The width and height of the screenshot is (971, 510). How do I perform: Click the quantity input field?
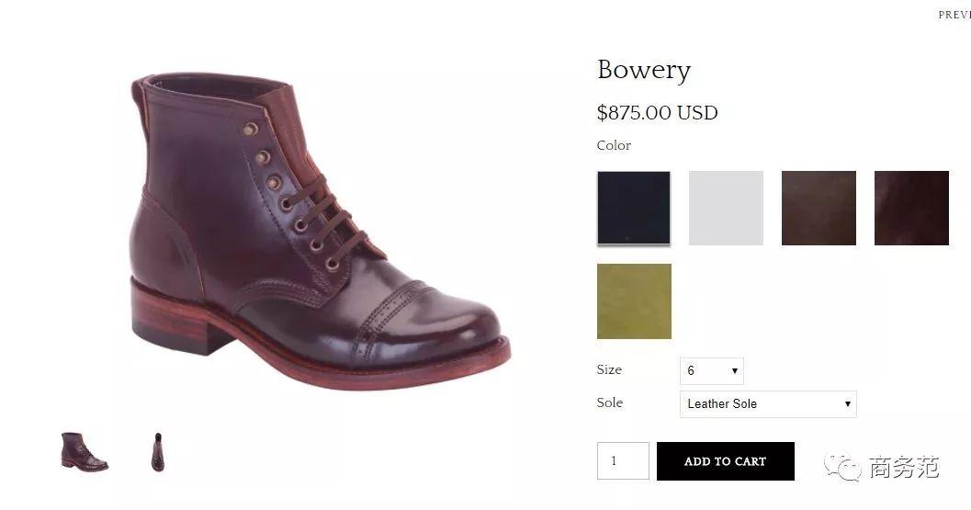[x=623, y=461]
